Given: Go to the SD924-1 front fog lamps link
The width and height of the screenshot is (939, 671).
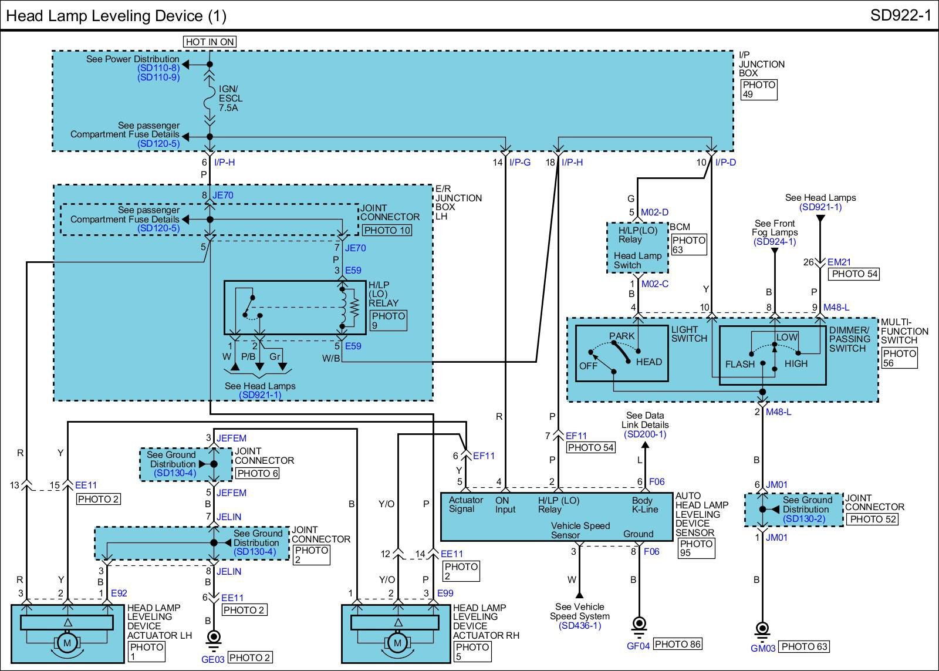Looking at the screenshot, I should coord(775,241).
